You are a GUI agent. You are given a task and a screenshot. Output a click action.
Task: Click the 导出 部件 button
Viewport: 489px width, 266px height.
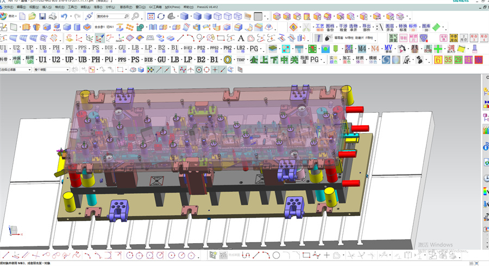click(x=367, y=27)
